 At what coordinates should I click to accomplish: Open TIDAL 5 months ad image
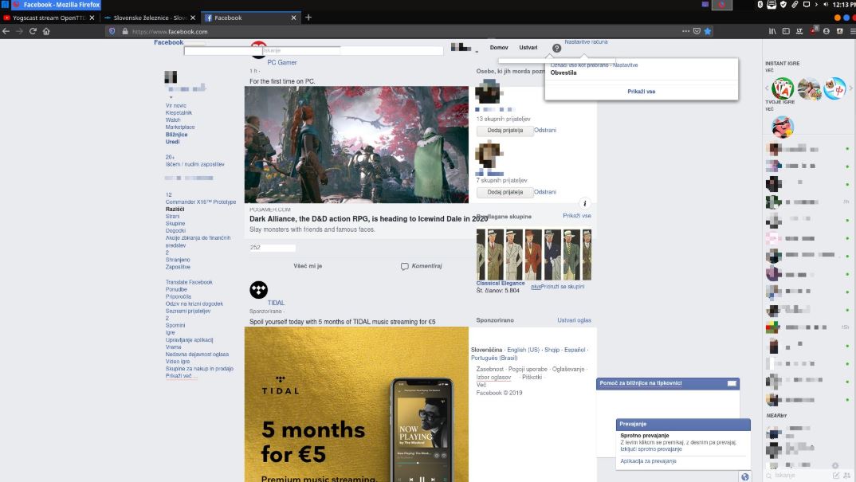click(x=356, y=405)
